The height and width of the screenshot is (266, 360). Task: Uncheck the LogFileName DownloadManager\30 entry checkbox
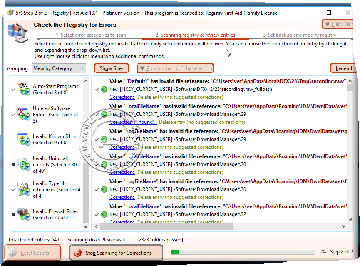[97, 190]
